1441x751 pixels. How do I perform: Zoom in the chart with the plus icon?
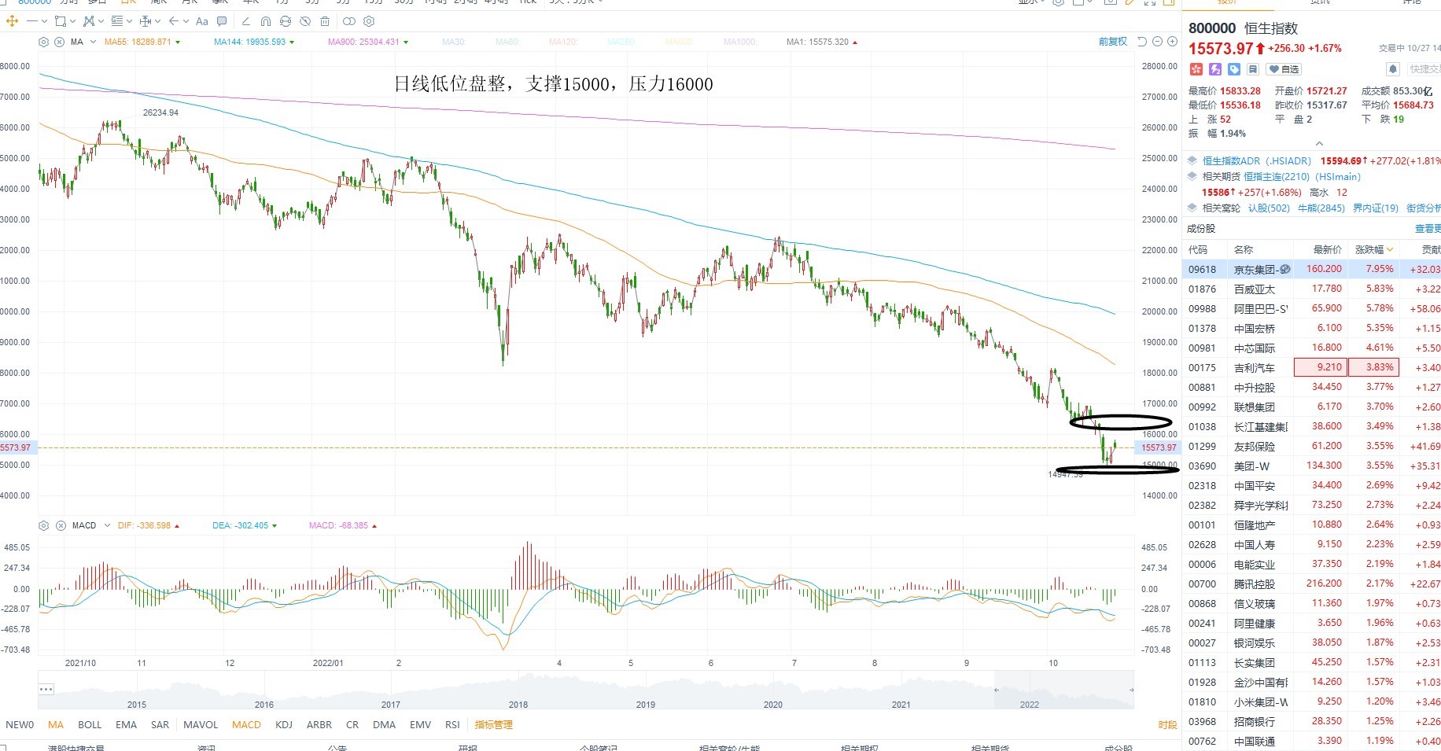click(1172, 42)
